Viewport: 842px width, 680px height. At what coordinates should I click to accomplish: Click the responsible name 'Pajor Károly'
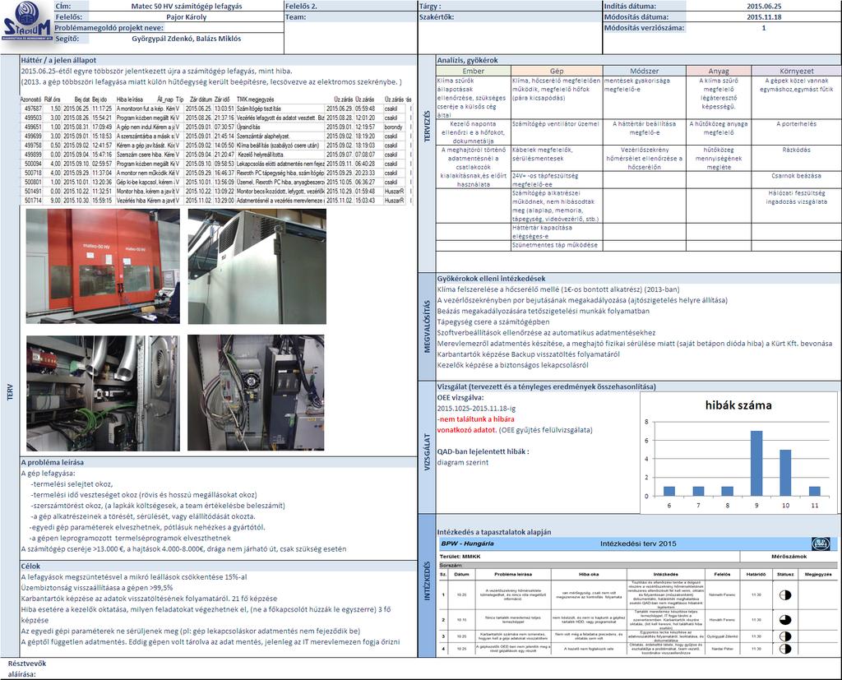(x=187, y=17)
